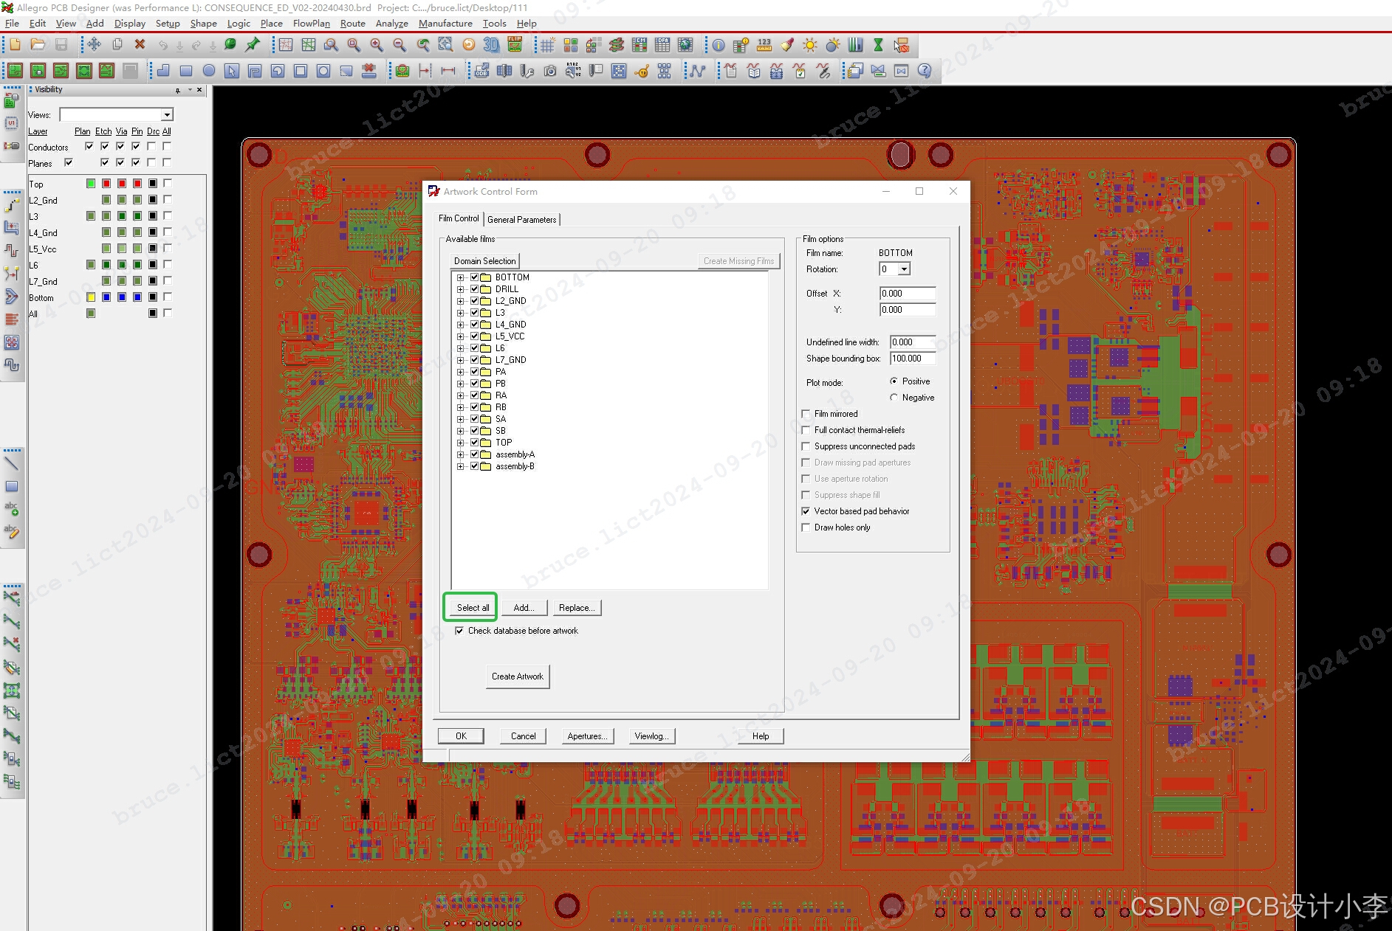Toggle Check database before artwork checkbox
Viewport: 1392px width, 931px height.
[x=460, y=631]
